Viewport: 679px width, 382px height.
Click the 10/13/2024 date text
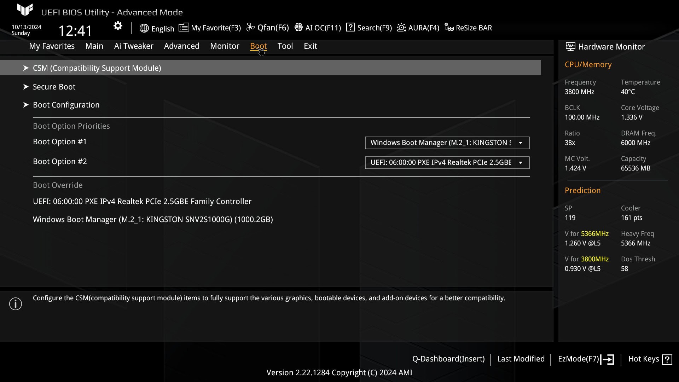27,27
